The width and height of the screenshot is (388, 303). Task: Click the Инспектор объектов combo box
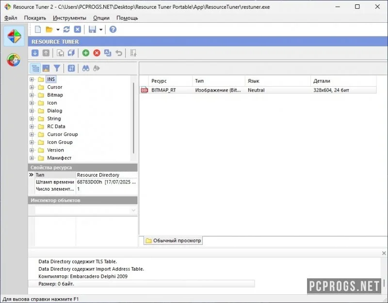(x=86, y=211)
